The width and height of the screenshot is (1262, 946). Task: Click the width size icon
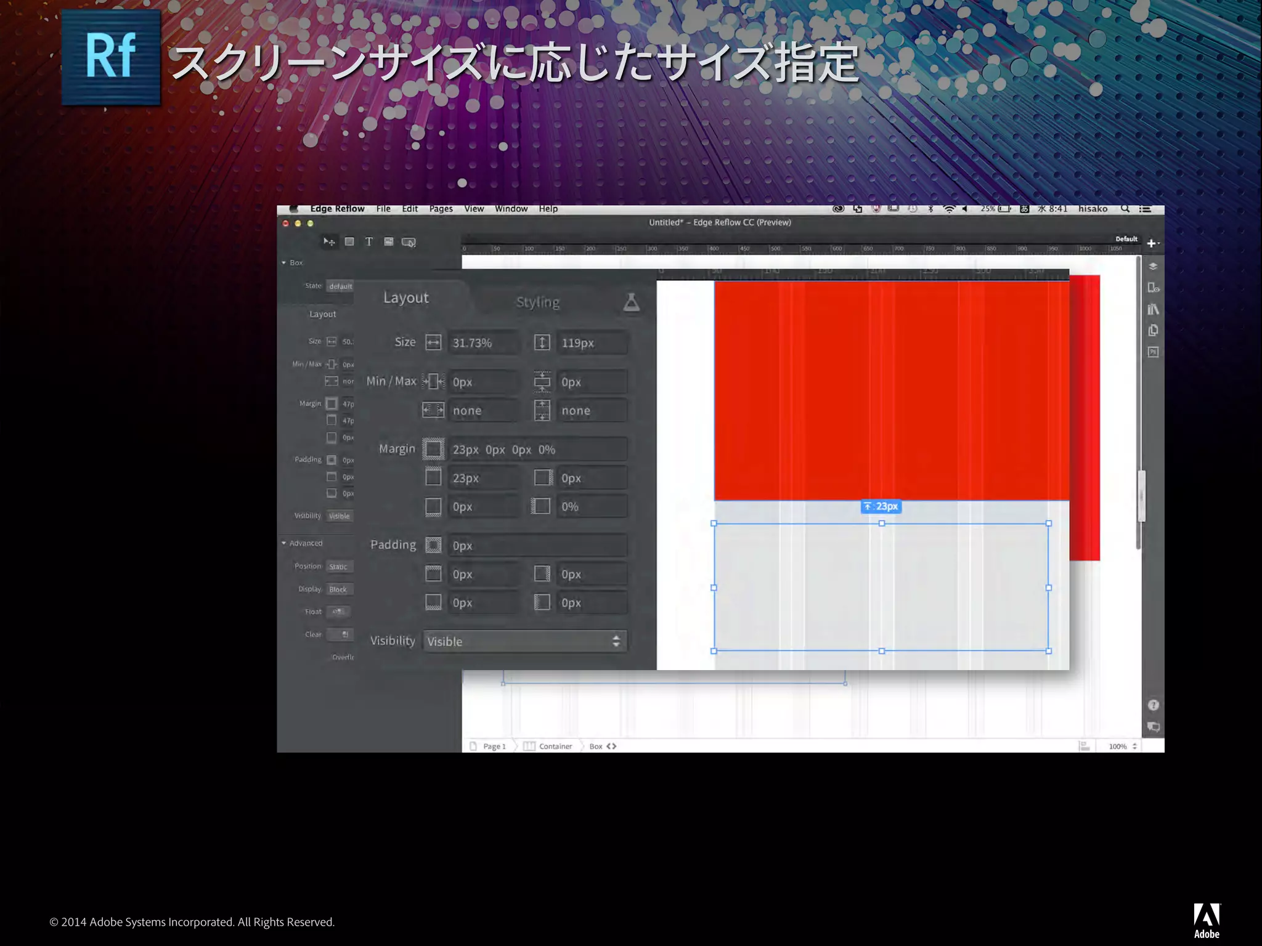click(x=433, y=342)
